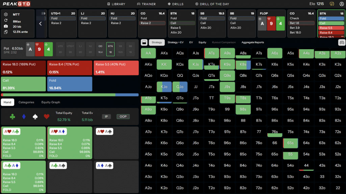
Task: Toggle the OOP position button
Action: coord(123,116)
